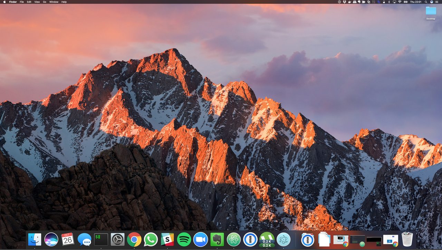
Task: Open the Finder menu in the menu bar
Action: 13,2
